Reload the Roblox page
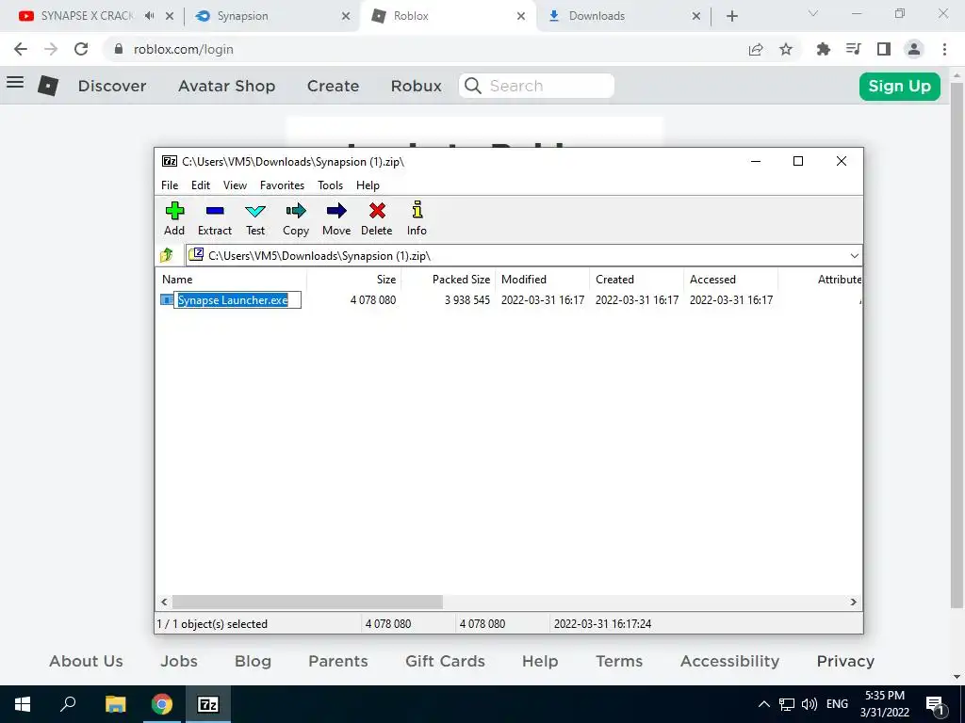 point(81,49)
